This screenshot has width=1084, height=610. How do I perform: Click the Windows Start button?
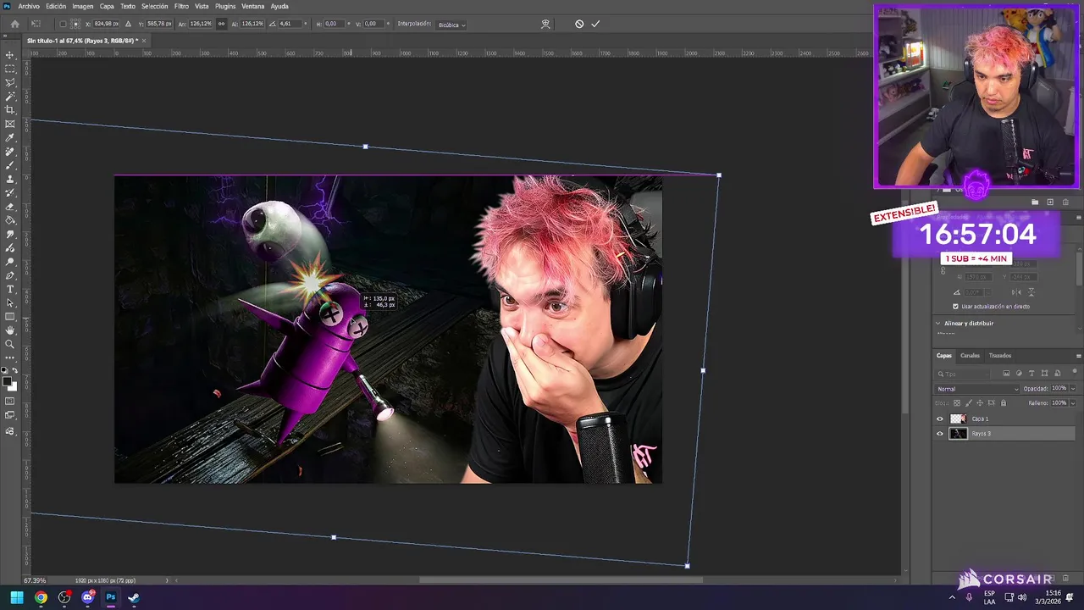pyautogui.click(x=17, y=597)
